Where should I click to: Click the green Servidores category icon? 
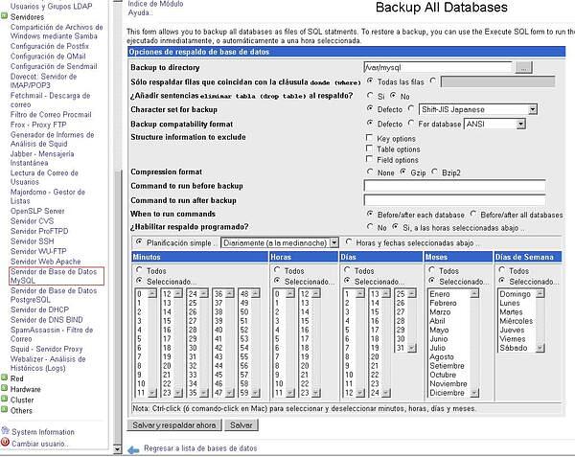pos(5,17)
